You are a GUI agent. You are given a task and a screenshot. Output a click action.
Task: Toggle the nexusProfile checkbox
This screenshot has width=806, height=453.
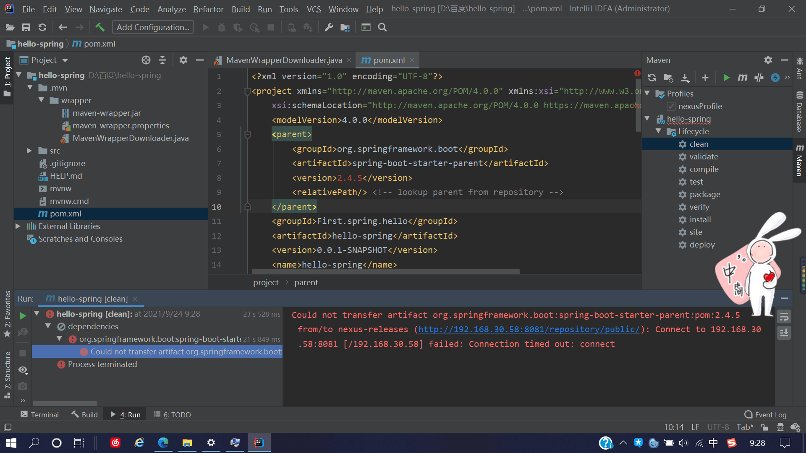[671, 106]
